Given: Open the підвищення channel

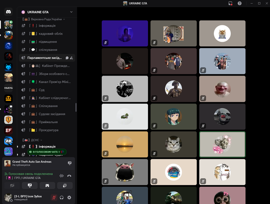Looking at the screenshot, I should coord(47,42).
